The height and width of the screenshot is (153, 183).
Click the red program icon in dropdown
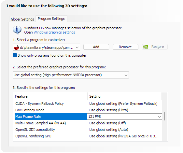(x=16, y=48)
